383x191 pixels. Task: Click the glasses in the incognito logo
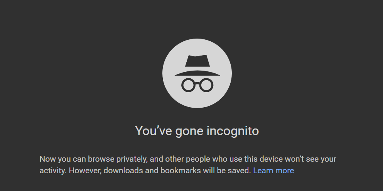[197, 85]
